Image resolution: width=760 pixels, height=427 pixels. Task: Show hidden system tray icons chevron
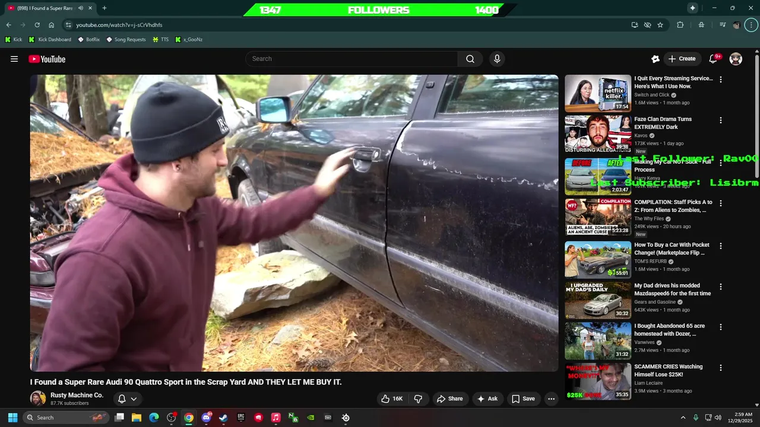683,418
